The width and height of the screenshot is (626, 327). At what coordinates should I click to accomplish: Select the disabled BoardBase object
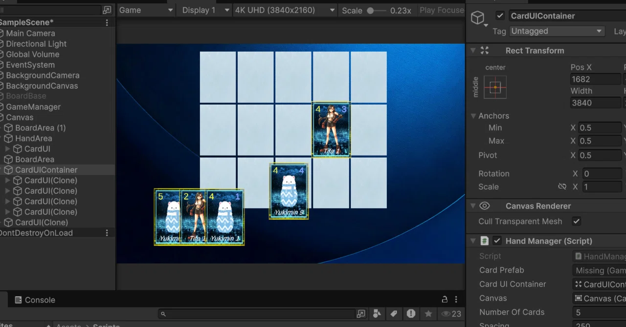pyautogui.click(x=26, y=96)
